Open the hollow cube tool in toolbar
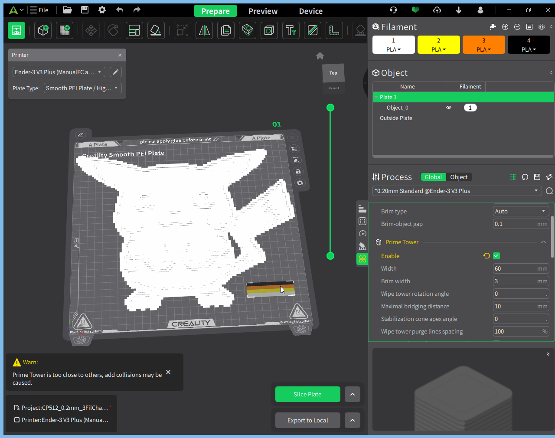Image resolution: width=555 pixels, height=438 pixels. [x=269, y=30]
